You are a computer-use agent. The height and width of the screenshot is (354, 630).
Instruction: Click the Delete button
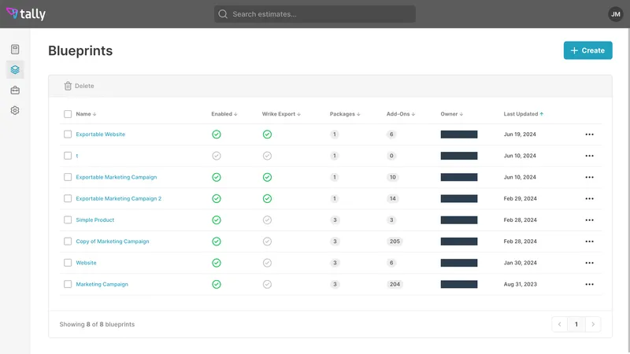click(79, 86)
